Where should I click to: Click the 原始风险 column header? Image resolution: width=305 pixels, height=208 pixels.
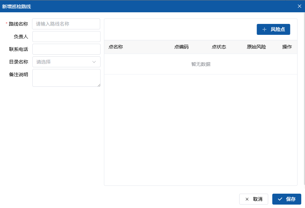coord(256,47)
